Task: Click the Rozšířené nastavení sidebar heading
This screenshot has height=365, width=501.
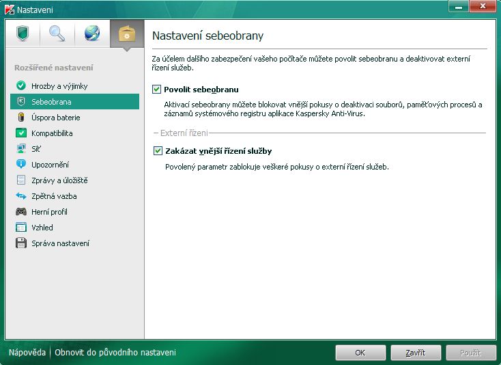Action: [54, 68]
